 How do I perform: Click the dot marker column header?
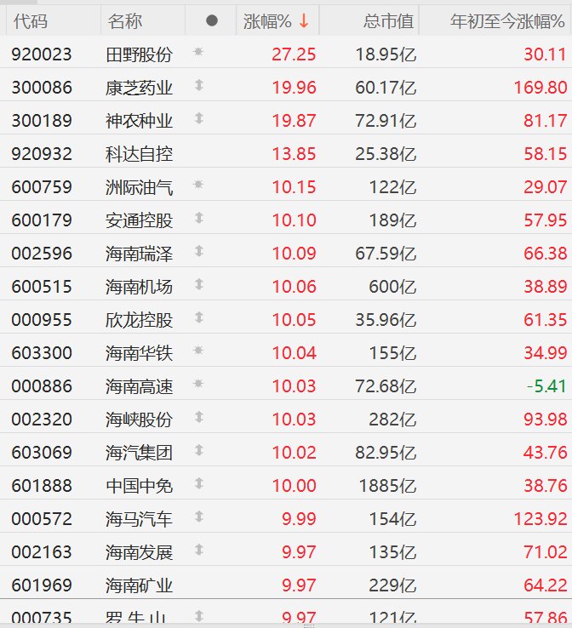(x=211, y=20)
